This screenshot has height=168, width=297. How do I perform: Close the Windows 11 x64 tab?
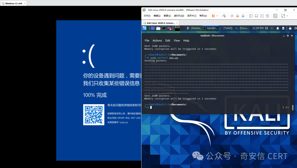pyautogui.click(x=25, y=3)
